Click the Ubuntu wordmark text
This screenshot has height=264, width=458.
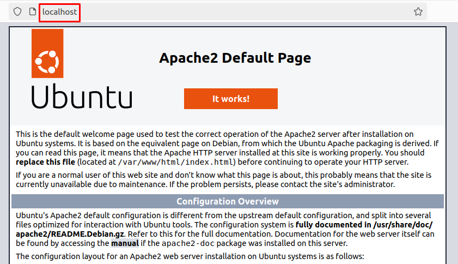82,97
